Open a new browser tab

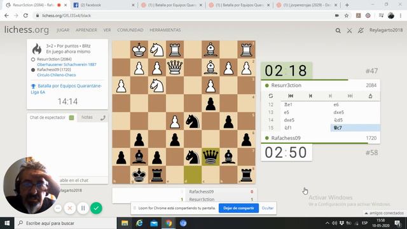point(347,5)
